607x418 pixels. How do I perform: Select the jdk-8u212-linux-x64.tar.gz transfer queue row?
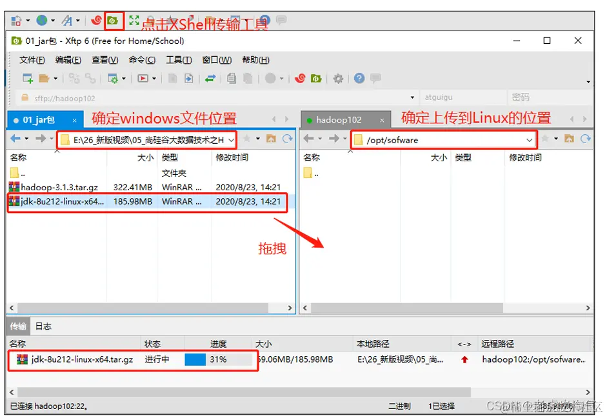[x=300, y=359]
